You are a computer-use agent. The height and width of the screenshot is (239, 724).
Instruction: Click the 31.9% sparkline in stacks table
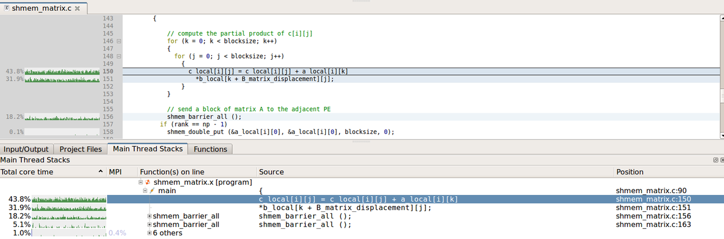(69, 208)
